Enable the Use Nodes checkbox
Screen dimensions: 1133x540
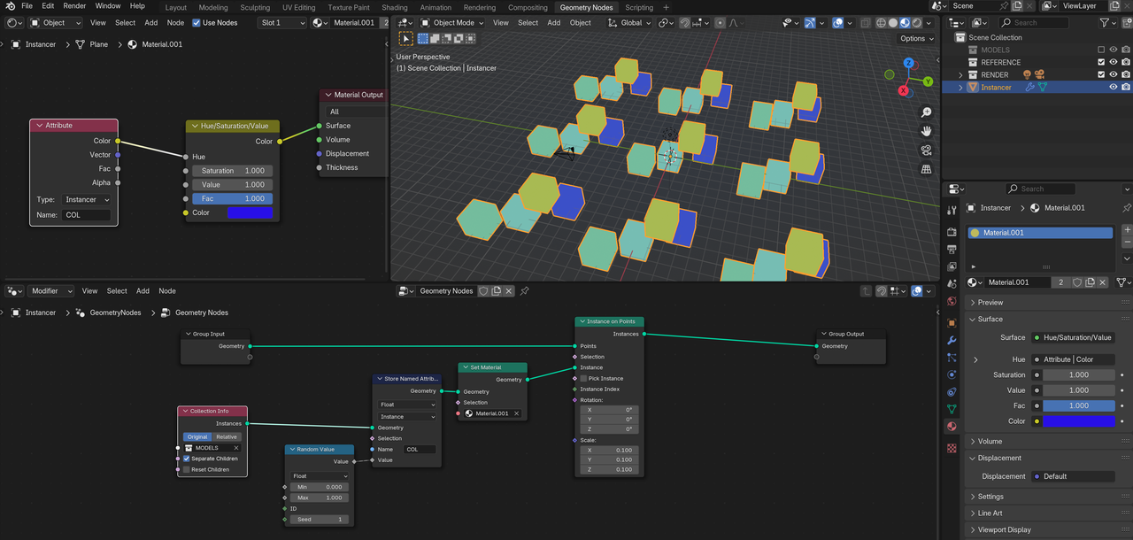[197, 23]
